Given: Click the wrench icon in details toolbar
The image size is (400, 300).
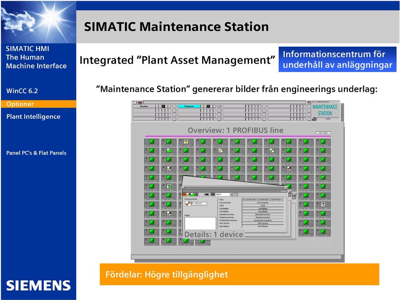Looking at the screenshot, I should coord(188,195).
